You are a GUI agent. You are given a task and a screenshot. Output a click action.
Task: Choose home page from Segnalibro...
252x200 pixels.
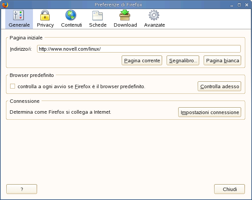pos(183,60)
